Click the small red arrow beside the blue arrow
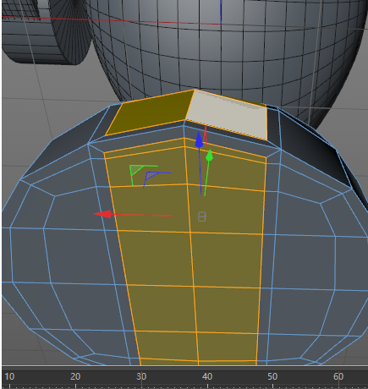This screenshot has height=389, width=368. [206, 135]
